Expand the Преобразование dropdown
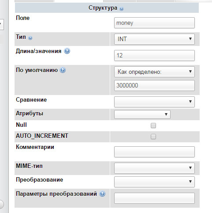 click(x=154, y=182)
